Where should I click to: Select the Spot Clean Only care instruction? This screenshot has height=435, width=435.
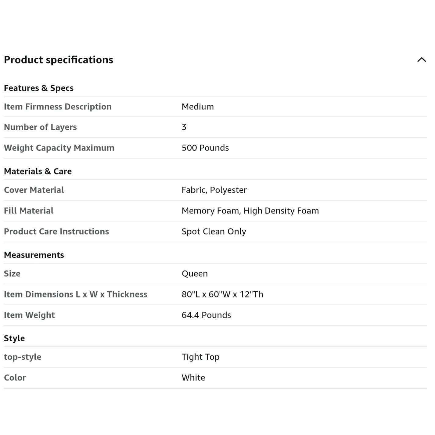[x=214, y=232]
